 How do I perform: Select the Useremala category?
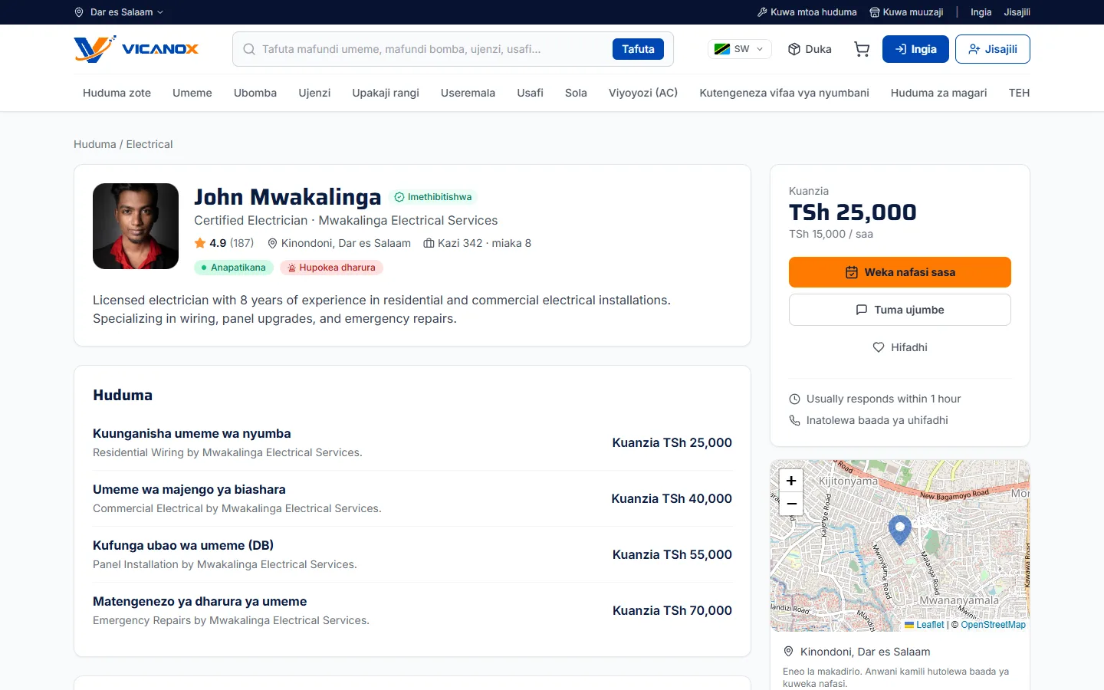[x=468, y=93]
